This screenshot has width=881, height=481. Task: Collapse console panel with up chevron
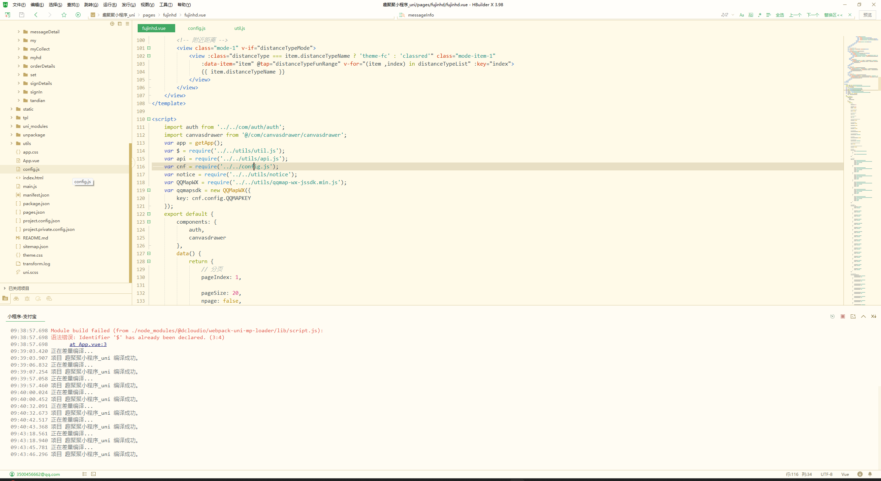point(863,316)
